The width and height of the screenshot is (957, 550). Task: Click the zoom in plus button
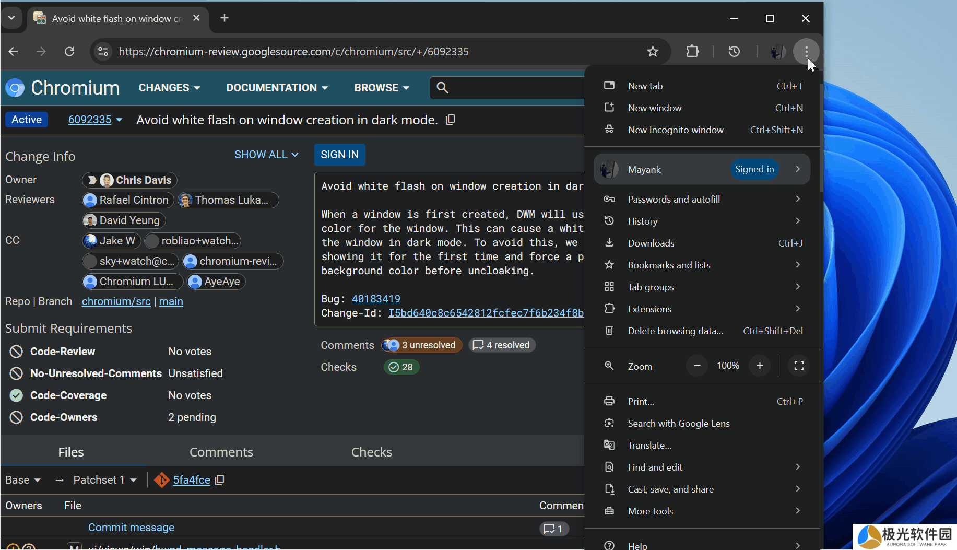pyautogui.click(x=760, y=366)
